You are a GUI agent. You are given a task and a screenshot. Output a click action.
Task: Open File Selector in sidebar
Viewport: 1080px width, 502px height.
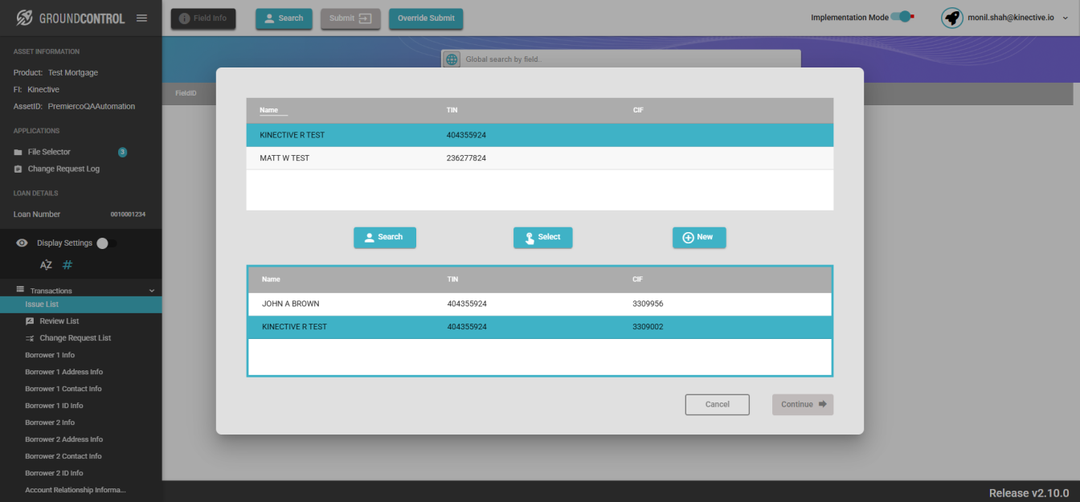[x=49, y=152]
